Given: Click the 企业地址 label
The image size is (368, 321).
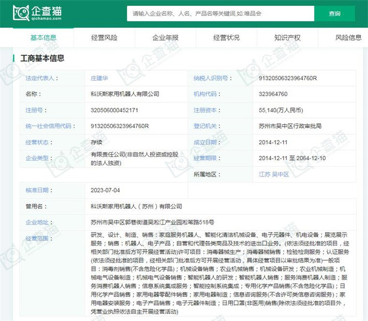Looking at the screenshot, I should tap(37, 222).
